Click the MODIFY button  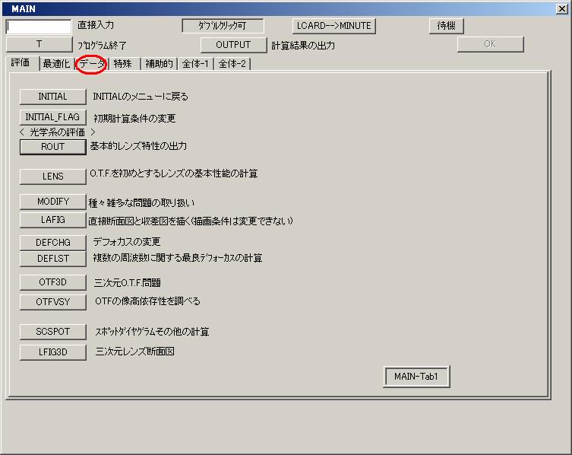tap(53, 202)
